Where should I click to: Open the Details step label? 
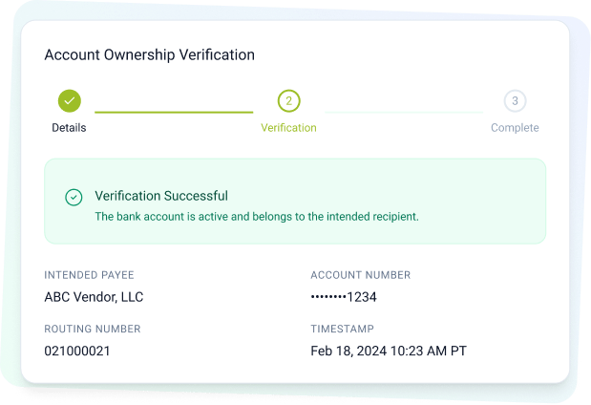(69, 128)
